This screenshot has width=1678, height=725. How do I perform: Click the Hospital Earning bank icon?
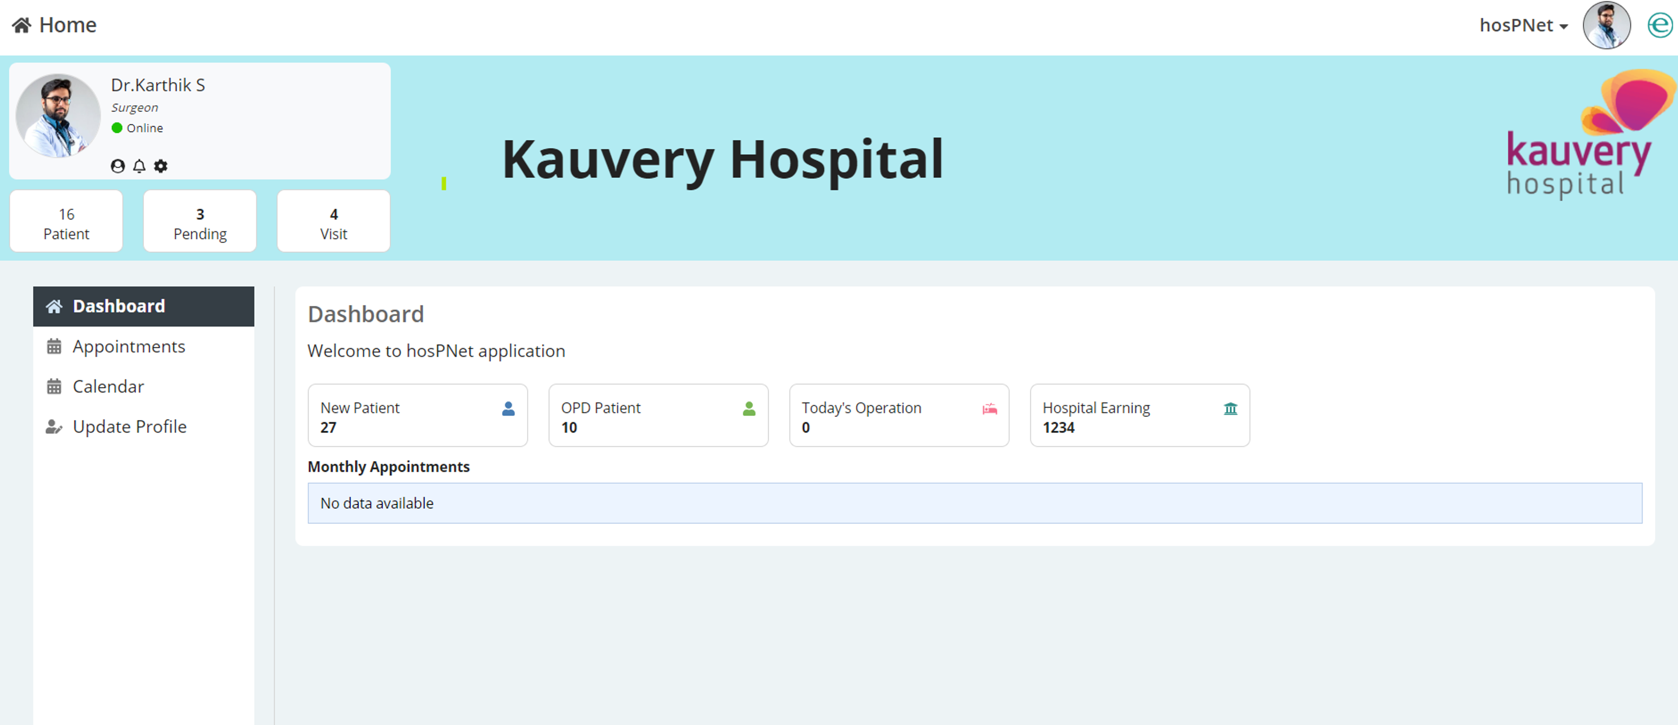tap(1231, 409)
